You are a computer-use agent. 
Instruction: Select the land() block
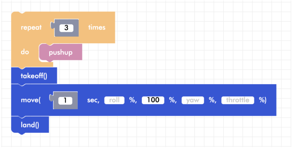(x=30, y=125)
